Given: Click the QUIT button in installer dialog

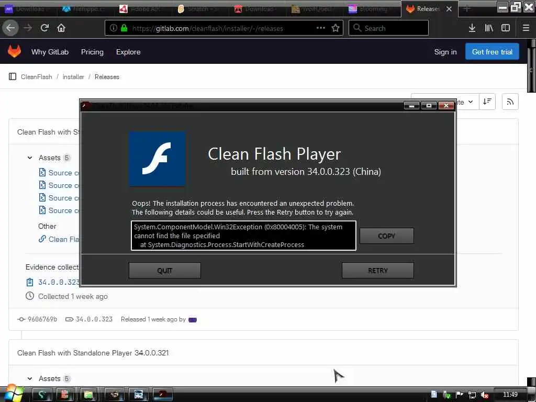Looking at the screenshot, I should [x=164, y=271].
